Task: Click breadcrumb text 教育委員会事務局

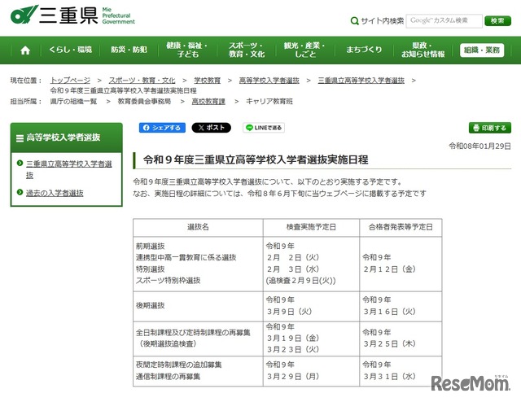Action: point(144,102)
